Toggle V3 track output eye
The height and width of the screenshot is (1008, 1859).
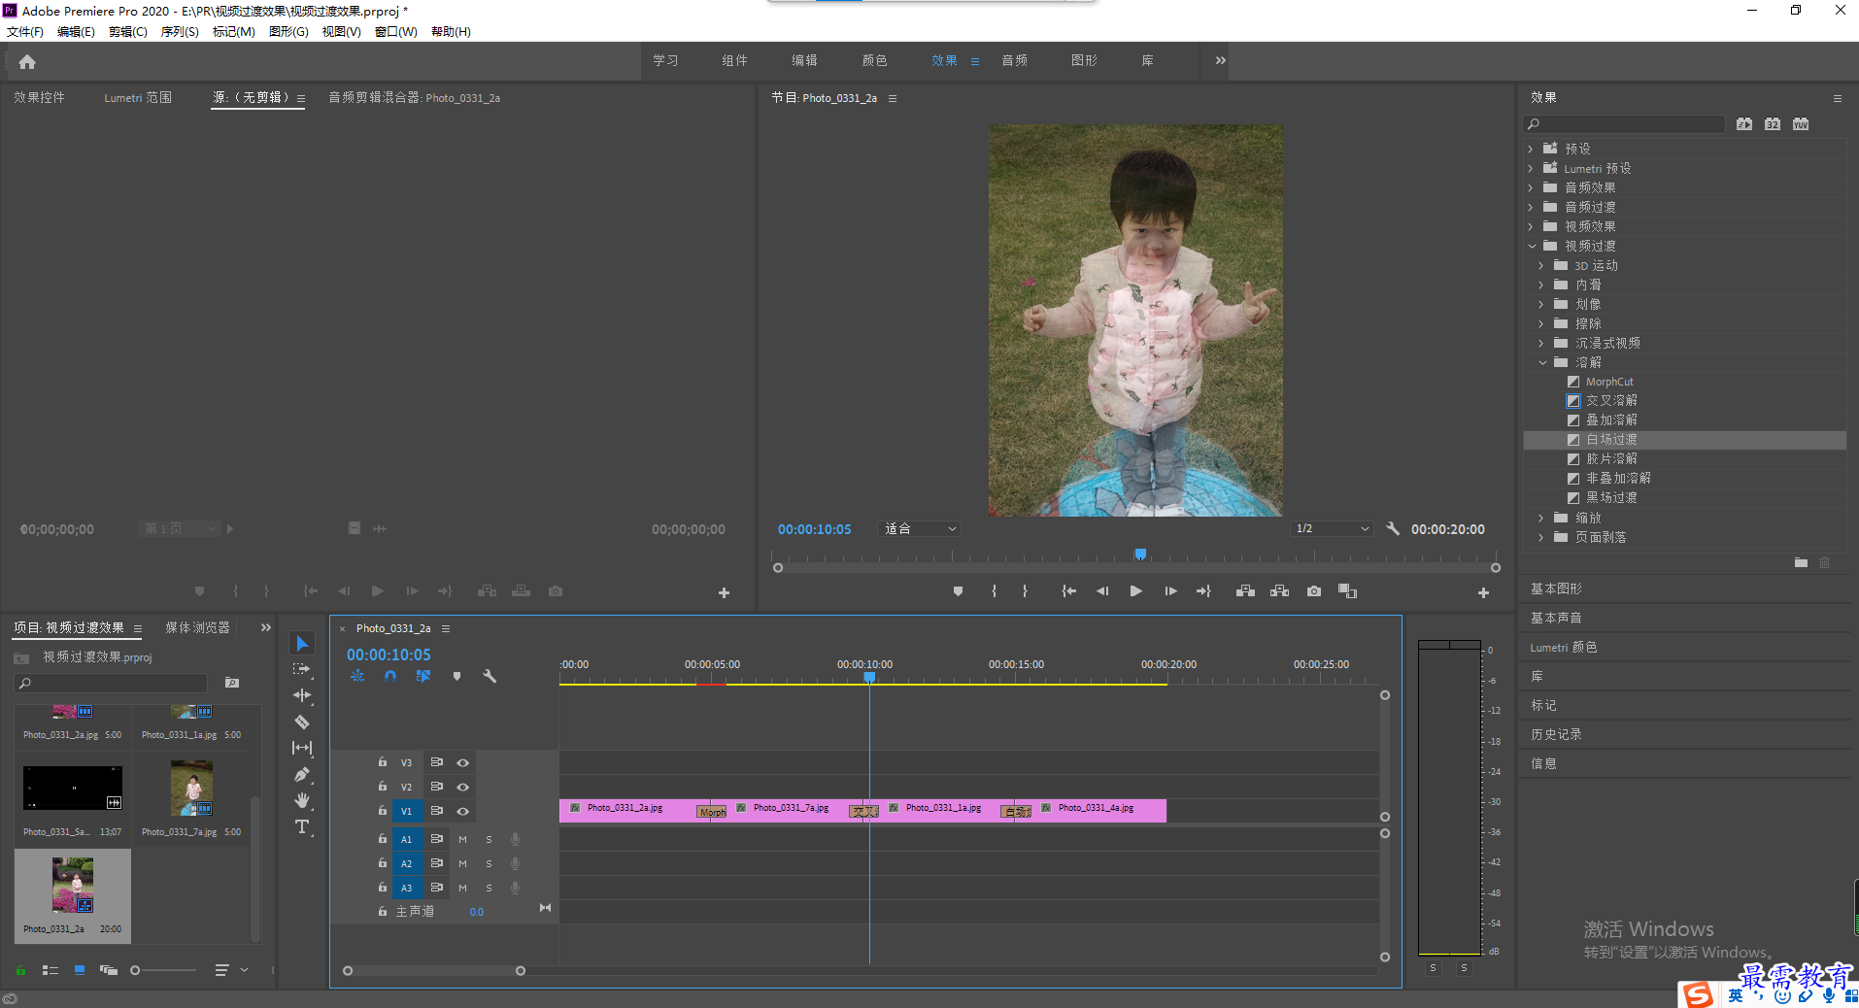point(463,762)
